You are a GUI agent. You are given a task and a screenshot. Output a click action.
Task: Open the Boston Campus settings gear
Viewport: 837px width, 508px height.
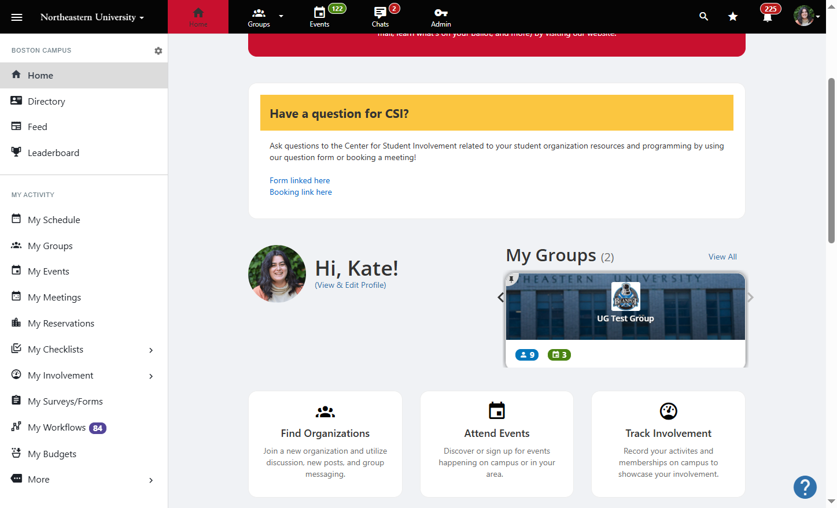(158, 51)
